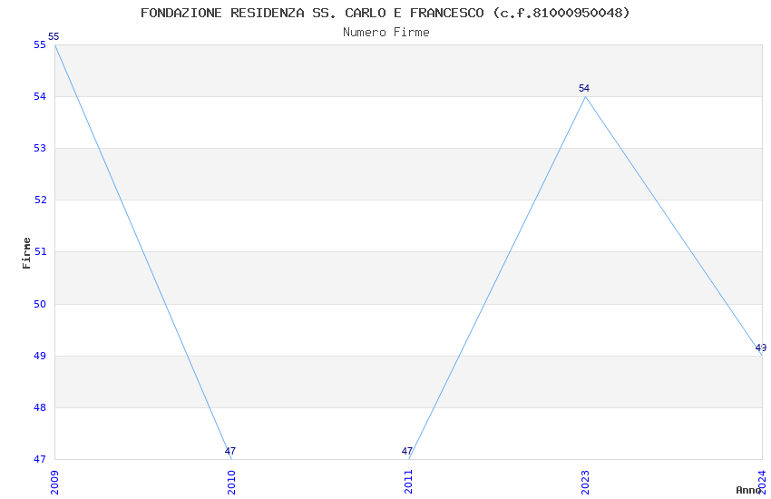Click the subtitle 'Numero Firme'
The height and width of the screenshot is (499, 771).
(386, 33)
